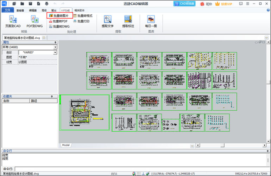Click the 页面到CAD convert icon
271x176 pixels.
coord(13,21)
